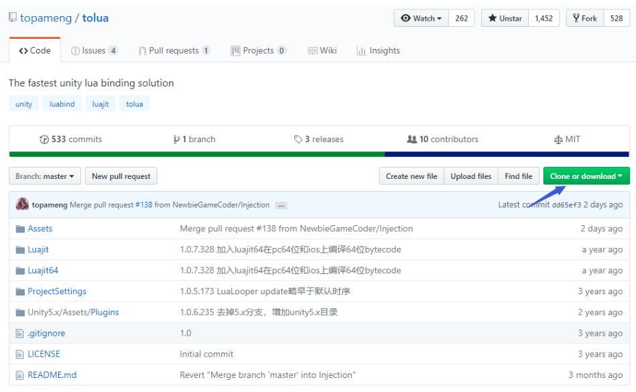
Task: Click the Luajit64 folder icon
Action: click(x=20, y=271)
